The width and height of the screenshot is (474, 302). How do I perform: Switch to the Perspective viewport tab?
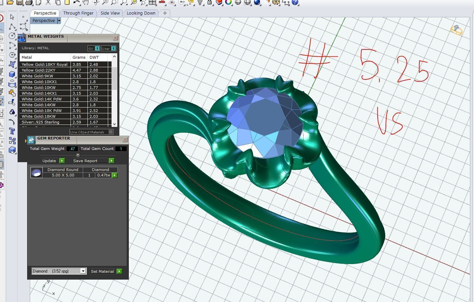click(45, 13)
